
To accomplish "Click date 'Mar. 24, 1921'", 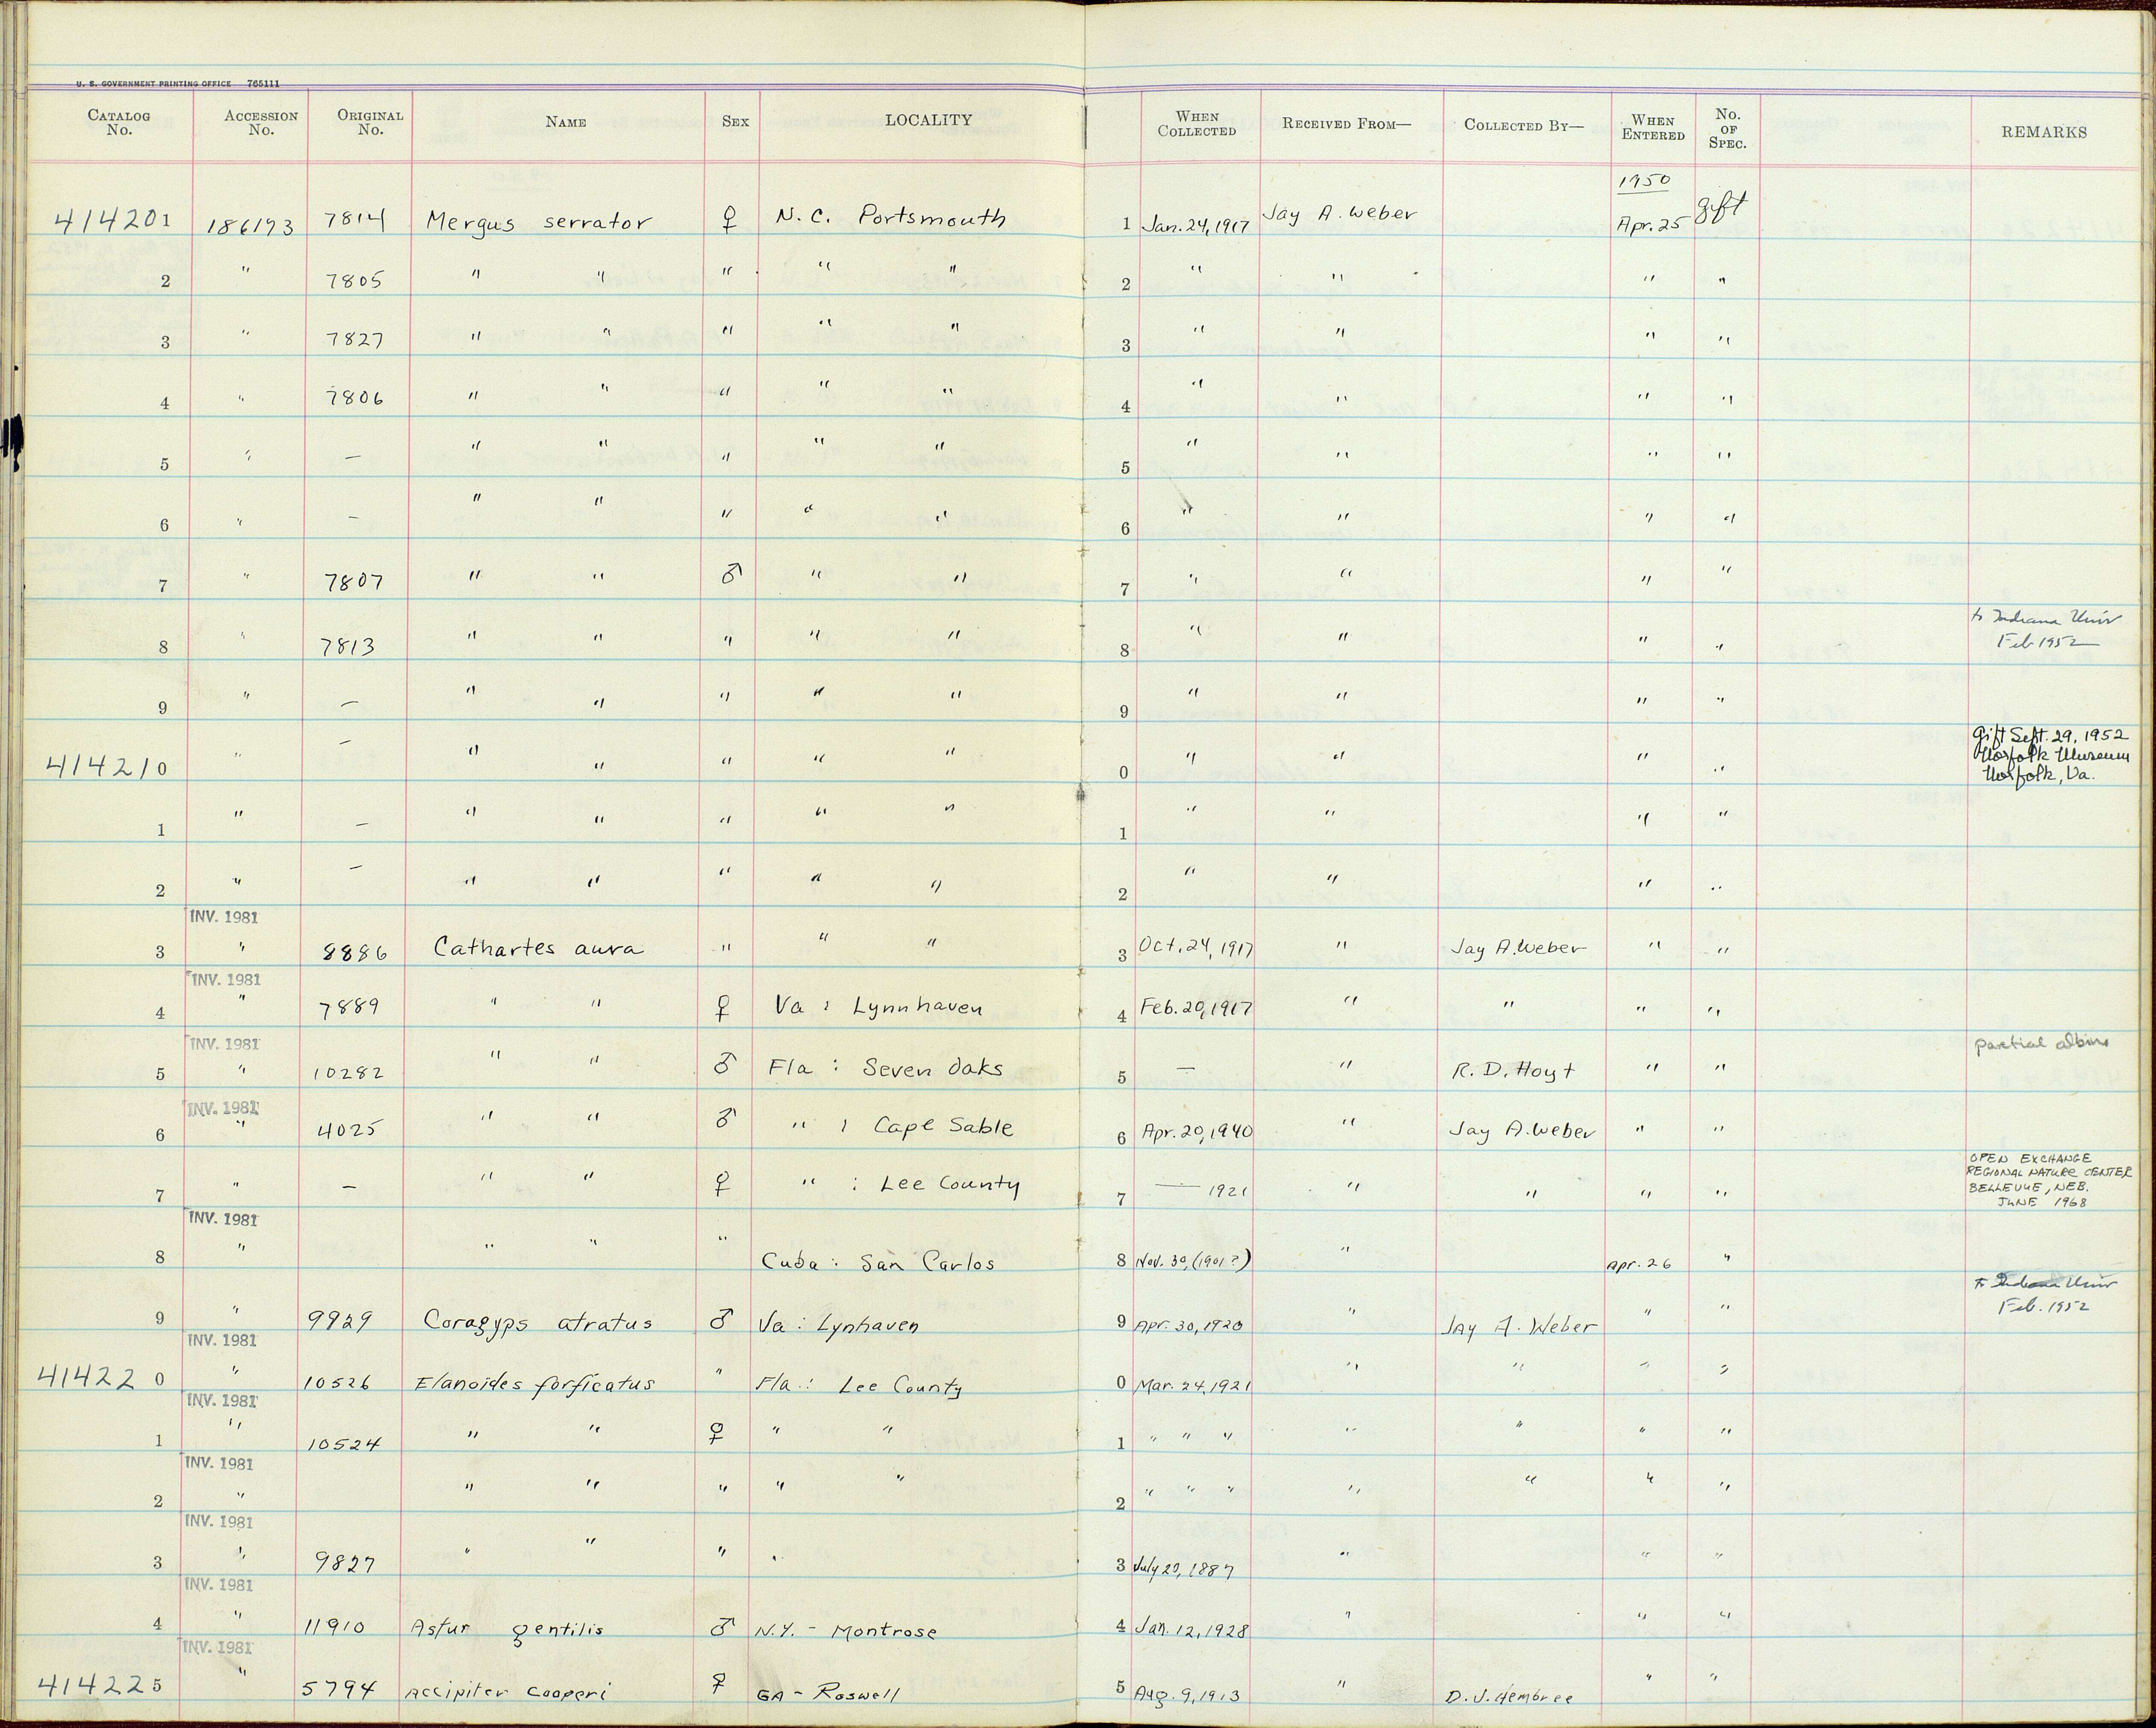I will (1192, 1386).
